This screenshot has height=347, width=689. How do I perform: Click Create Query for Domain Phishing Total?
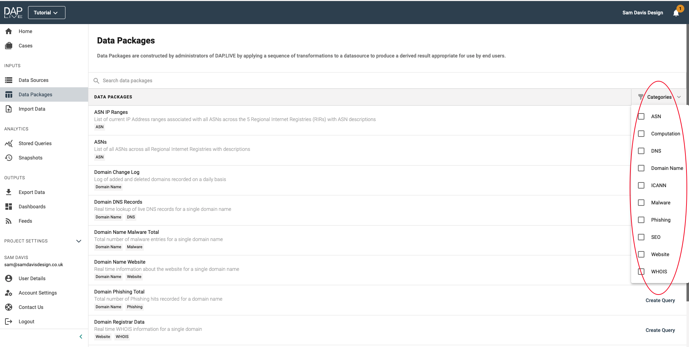point(660,300)
